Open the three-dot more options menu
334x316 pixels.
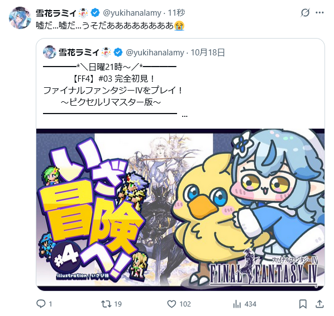[319, 13]
